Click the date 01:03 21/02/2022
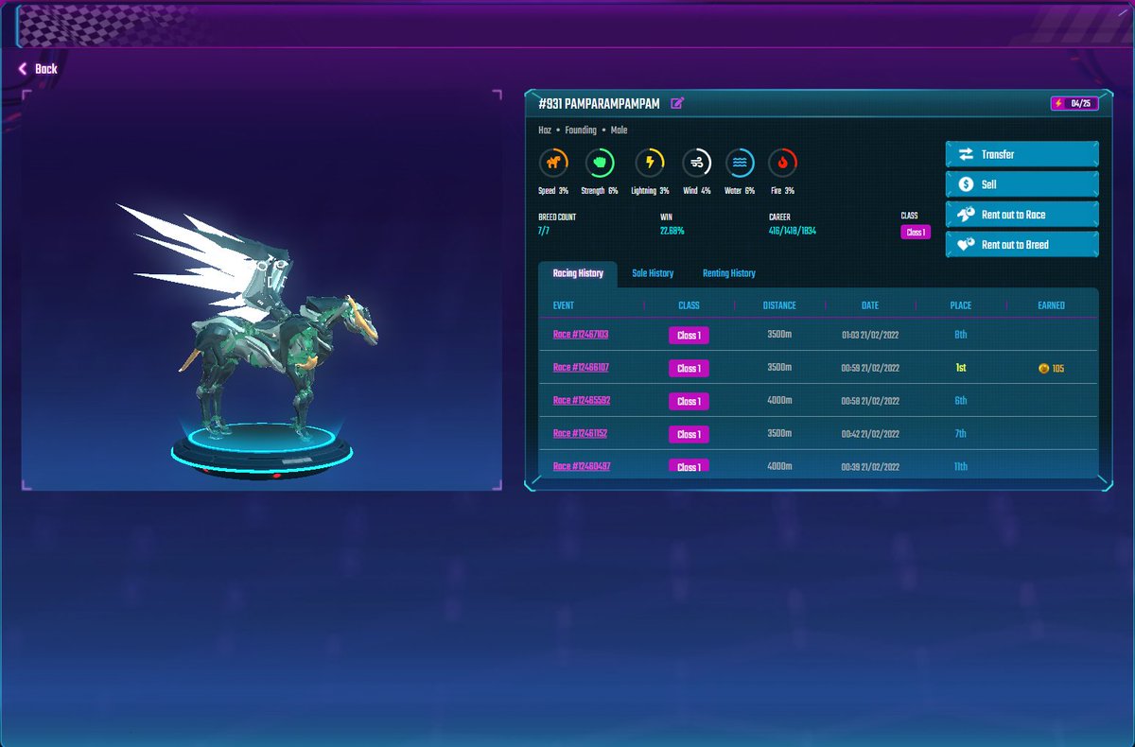Image resolution: width=1135 pixels, height=747 pixels. click(x=870, y=335)
